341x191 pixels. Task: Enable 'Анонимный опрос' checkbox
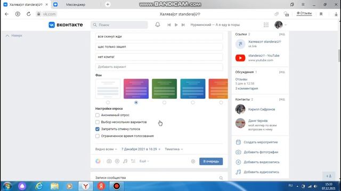pos(98,115)
